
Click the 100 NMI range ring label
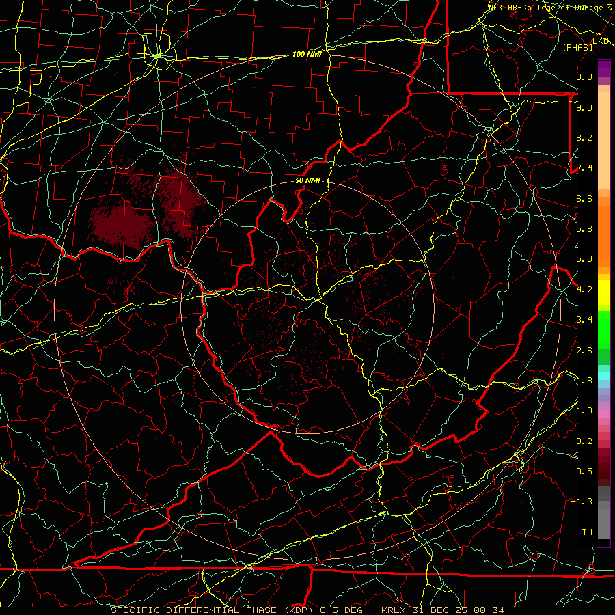307,54
